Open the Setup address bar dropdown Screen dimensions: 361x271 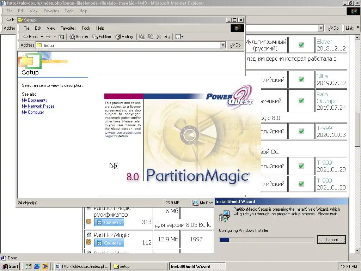click(223, 45)
